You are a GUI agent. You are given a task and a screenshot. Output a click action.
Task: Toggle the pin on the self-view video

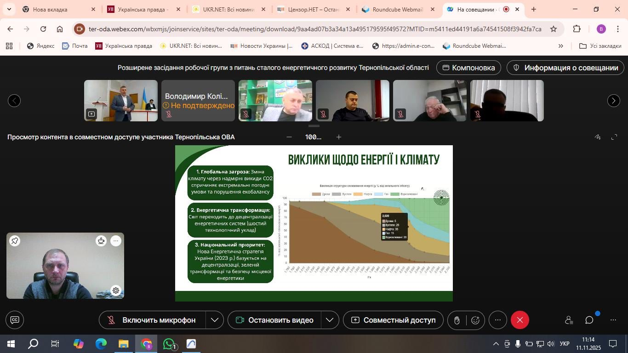click(15, 240)
